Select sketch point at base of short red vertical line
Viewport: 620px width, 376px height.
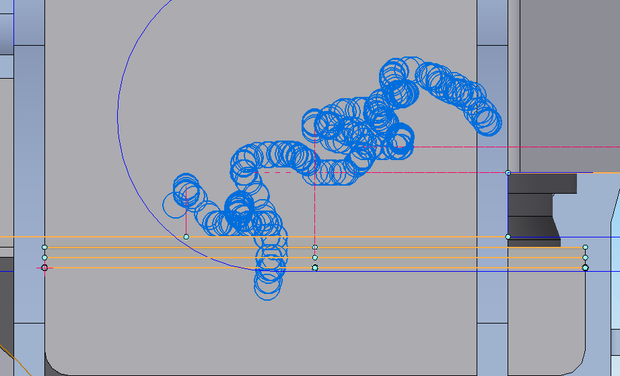[x=186, y=237]
